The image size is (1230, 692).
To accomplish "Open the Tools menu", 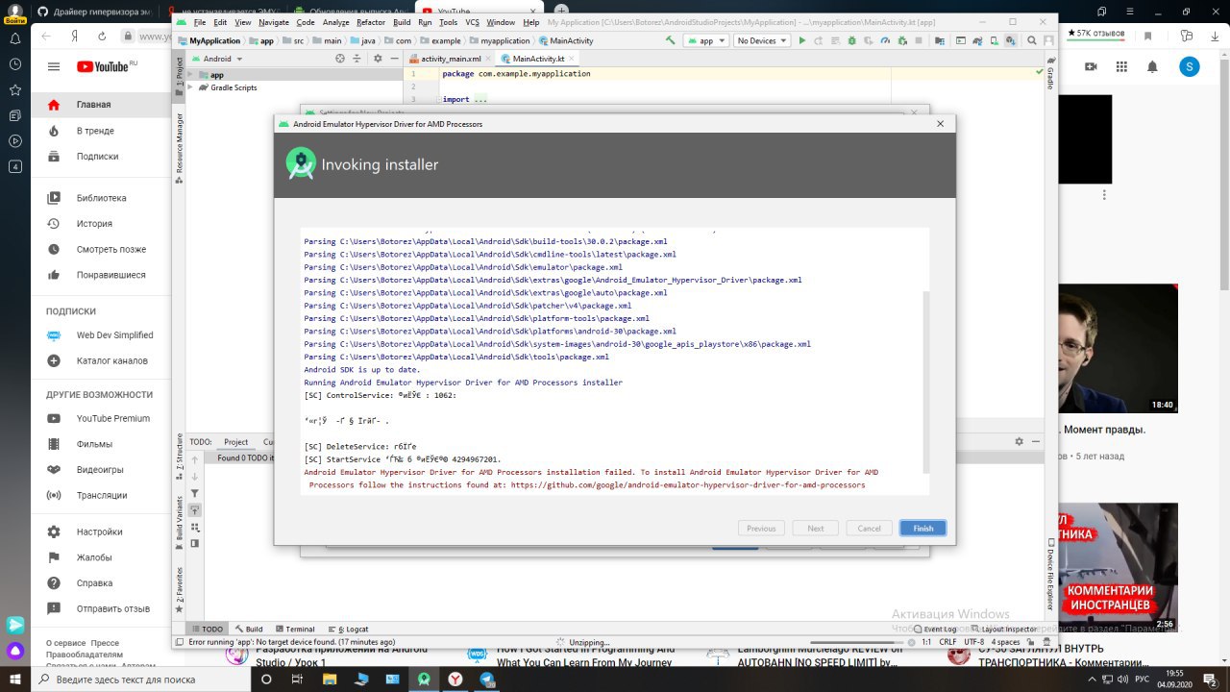I will pyautogui.click(x=448, y=22).
